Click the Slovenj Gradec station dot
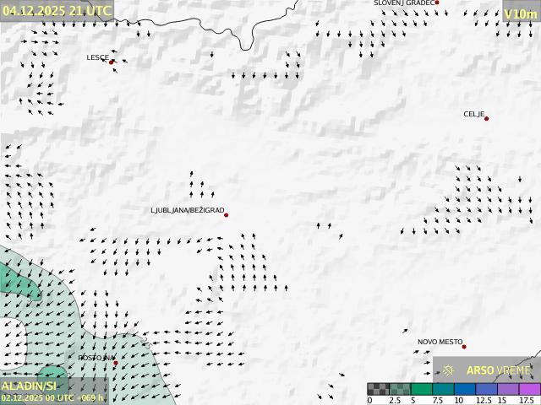 [x=437, y=3]
